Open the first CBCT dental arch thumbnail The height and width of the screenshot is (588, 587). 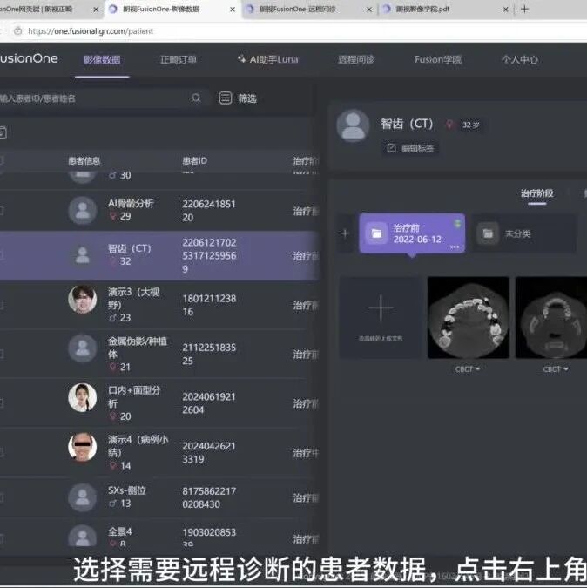(x=469, y=318)
